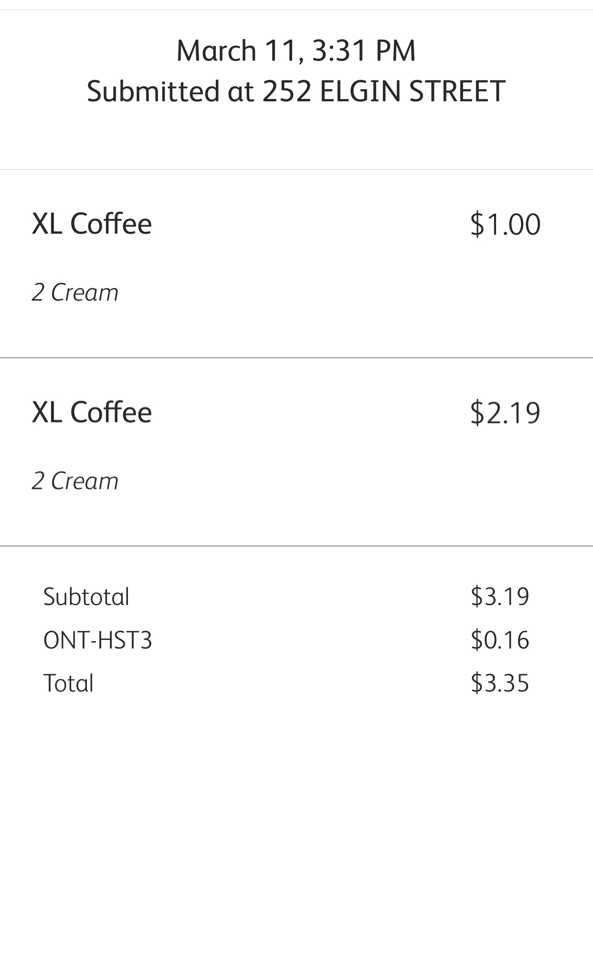Screen dimensions: 593x974
Task: Click the $1.00 price
Action: coord(505,224)
